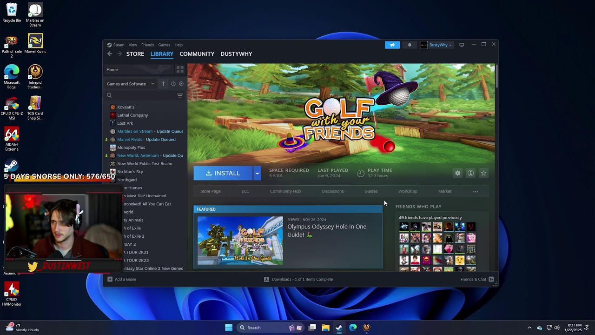Open the Market link
This screenshot has height=335, width=595.
coord(445,191)
